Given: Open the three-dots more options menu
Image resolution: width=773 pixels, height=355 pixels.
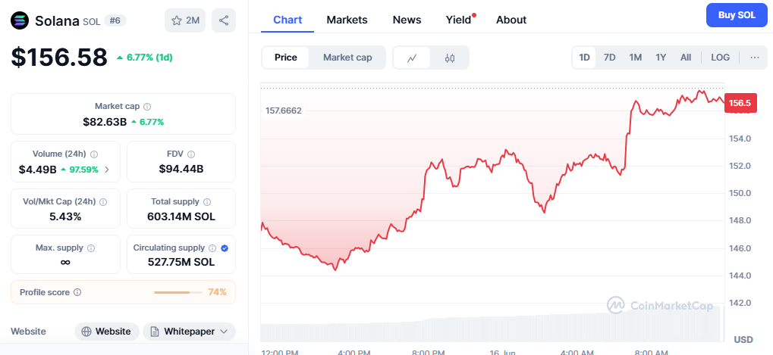Looking at the screenshot, I should (x=755, y=58).
